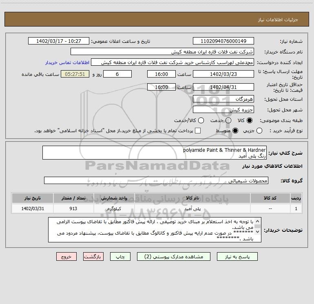Click the توضیحات خریدار notes text area

coord(155,230)
